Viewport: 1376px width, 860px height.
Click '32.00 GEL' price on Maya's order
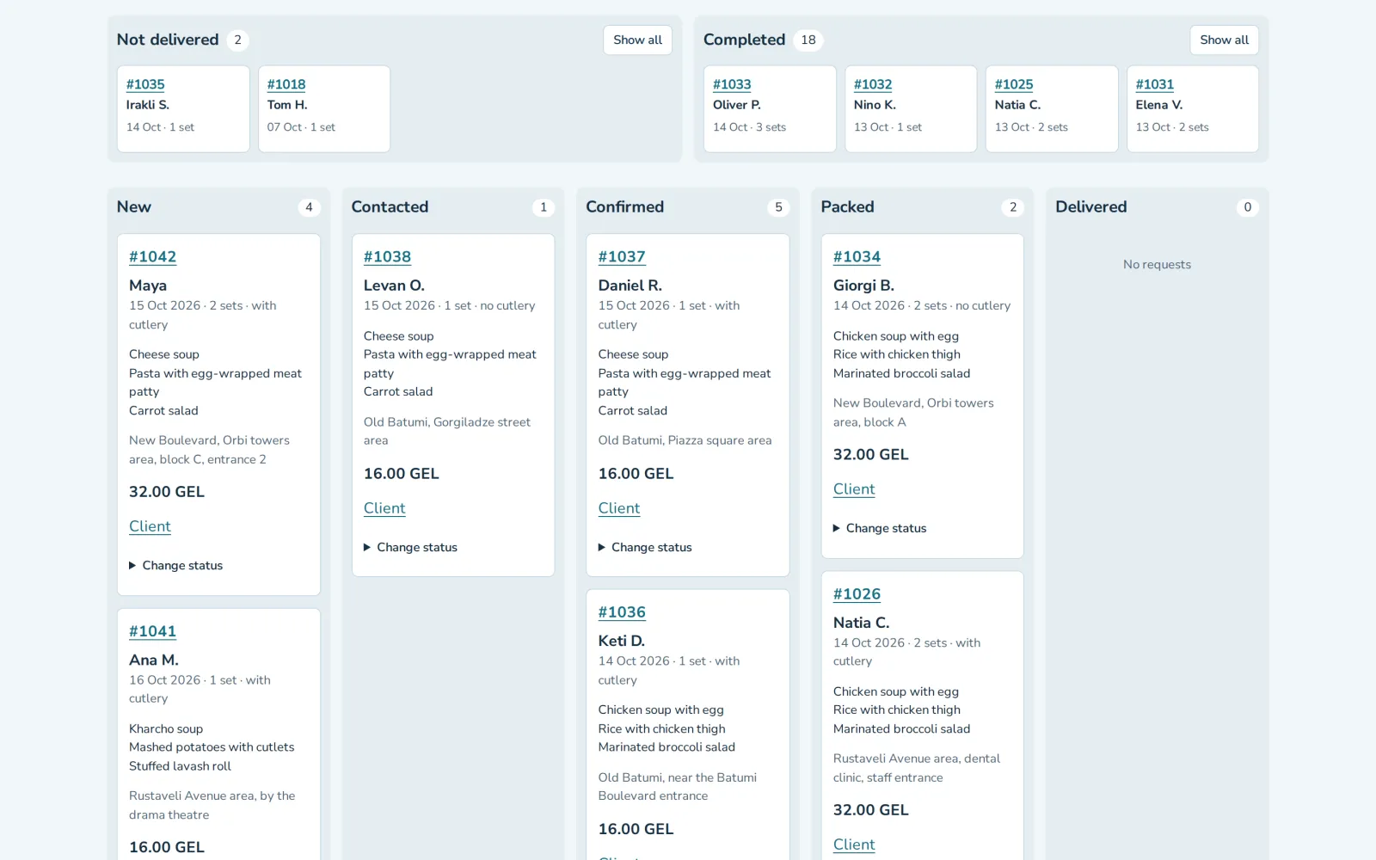click(167, 492)
